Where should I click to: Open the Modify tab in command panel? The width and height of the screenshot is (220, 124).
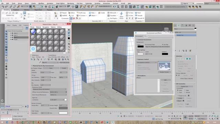[x=179, y=25]
